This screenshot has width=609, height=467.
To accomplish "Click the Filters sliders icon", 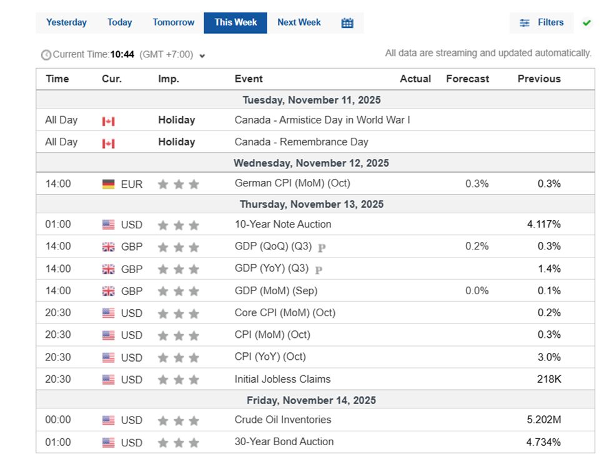I will 525,23.
